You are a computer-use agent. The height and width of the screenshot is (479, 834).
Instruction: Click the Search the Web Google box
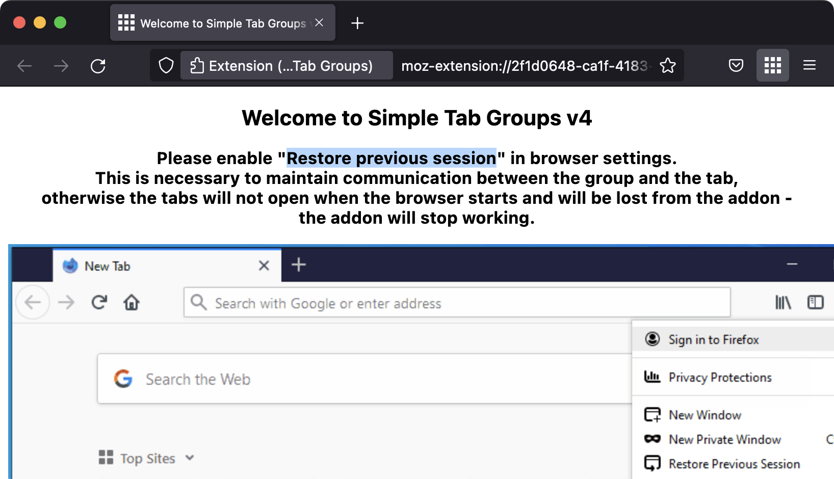tap(357, 379)
